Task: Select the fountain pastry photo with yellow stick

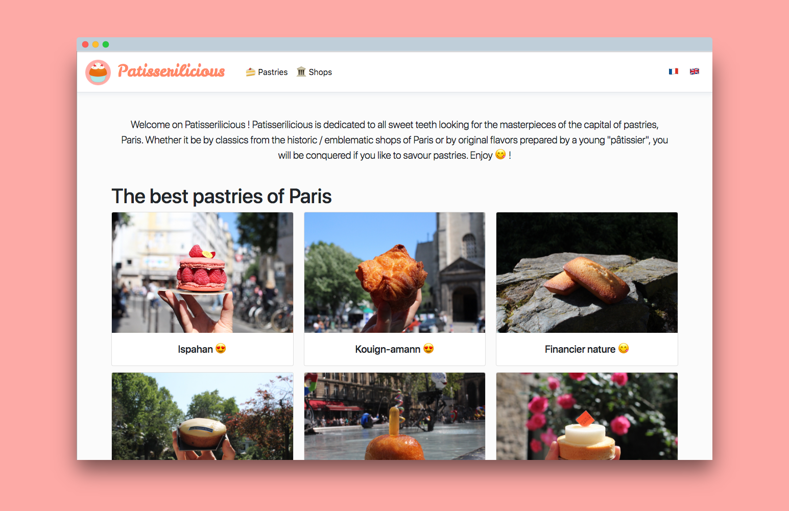Action: [x=395, y=416]
